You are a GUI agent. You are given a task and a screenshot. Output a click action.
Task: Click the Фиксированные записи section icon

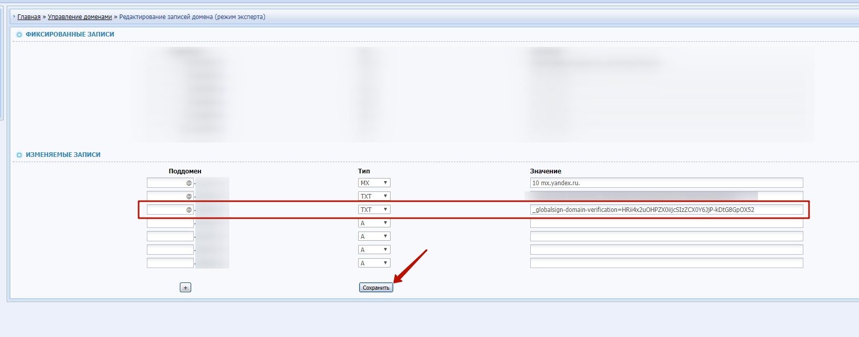coord(20,34)
